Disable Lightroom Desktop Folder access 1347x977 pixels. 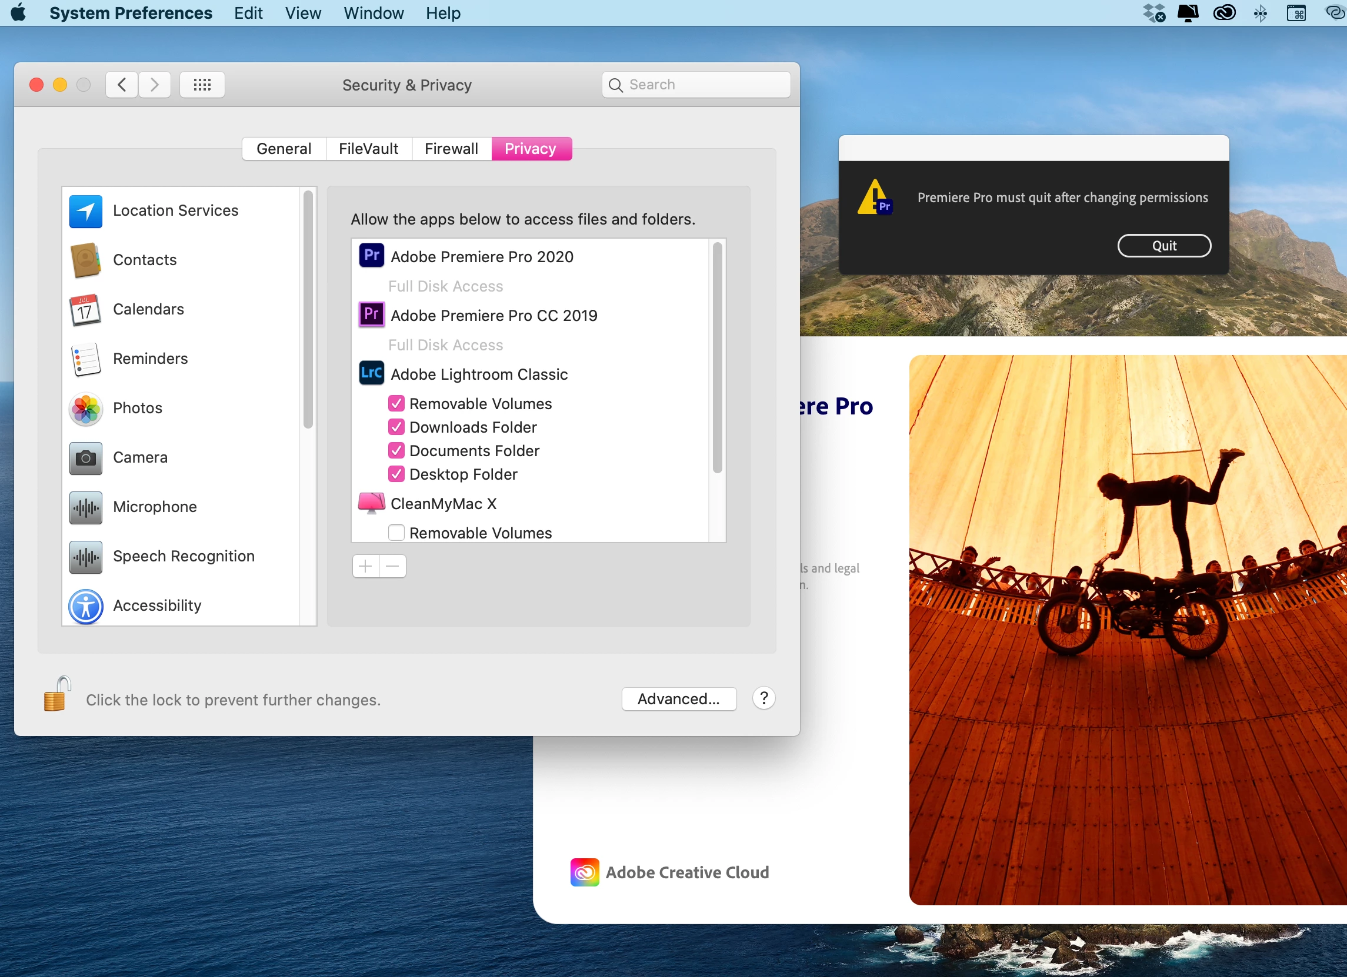coord(396,474)
